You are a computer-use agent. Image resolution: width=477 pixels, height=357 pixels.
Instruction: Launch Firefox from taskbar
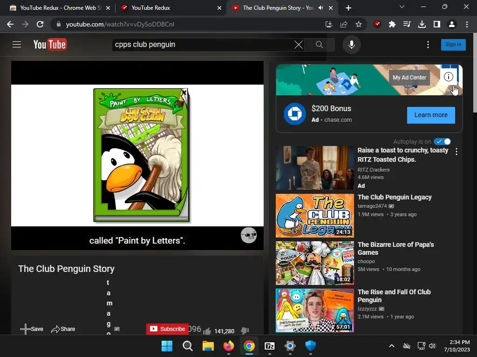(228, 346)
